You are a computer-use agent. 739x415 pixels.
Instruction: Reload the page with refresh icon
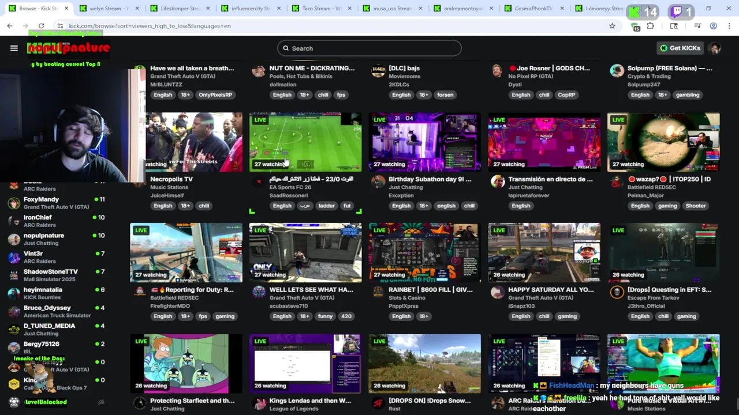(x=41, y=26)
